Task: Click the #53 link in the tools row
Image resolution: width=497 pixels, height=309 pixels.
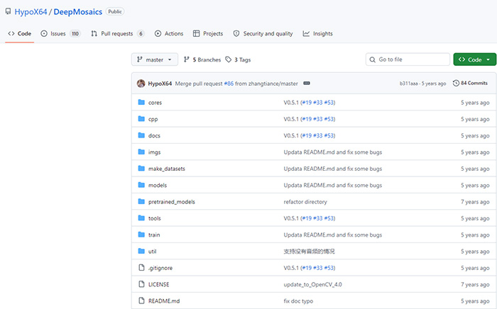Action: point(329,218)
